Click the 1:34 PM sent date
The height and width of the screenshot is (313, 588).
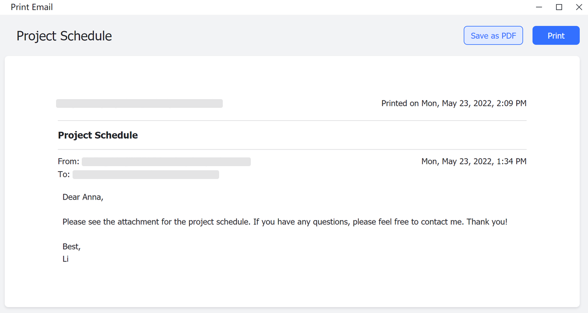pyautogui.click(x=474, y=162)
